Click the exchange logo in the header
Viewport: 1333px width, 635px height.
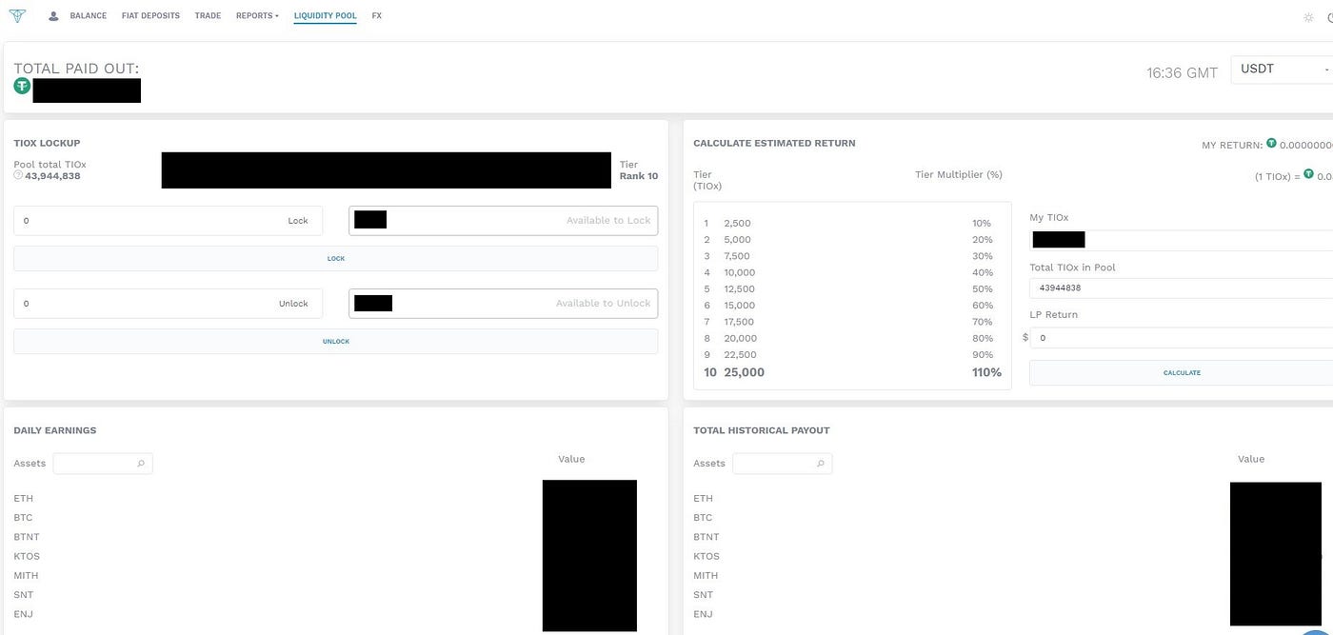click(x=18, y=16)
